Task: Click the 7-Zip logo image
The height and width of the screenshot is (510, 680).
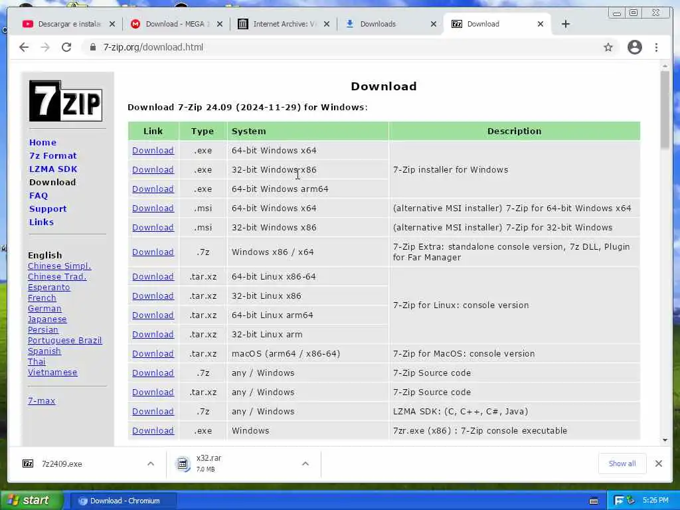Action: point(66,101)
